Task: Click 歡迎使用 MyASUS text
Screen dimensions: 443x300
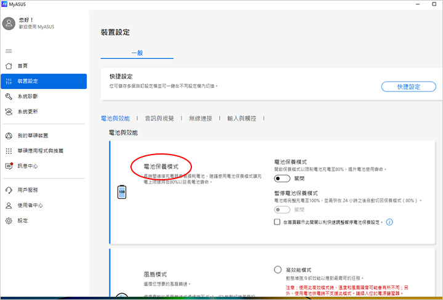Action: pos(36,27)
